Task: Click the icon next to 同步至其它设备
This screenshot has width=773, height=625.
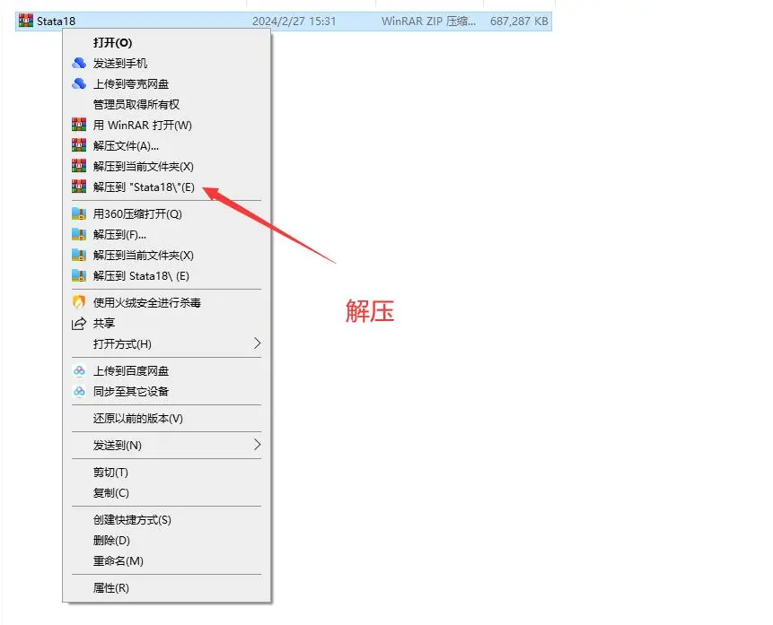Action: pyautogui.click(x=79, y=391)
